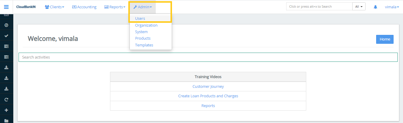Expand the Reports dropdown in navbar
The height and width of the screenshot is (123, 403).
click(x=115, y=7)
